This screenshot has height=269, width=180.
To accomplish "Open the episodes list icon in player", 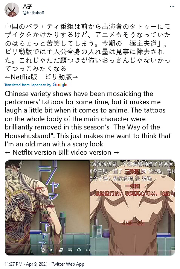I will click(x=61, y=250).
